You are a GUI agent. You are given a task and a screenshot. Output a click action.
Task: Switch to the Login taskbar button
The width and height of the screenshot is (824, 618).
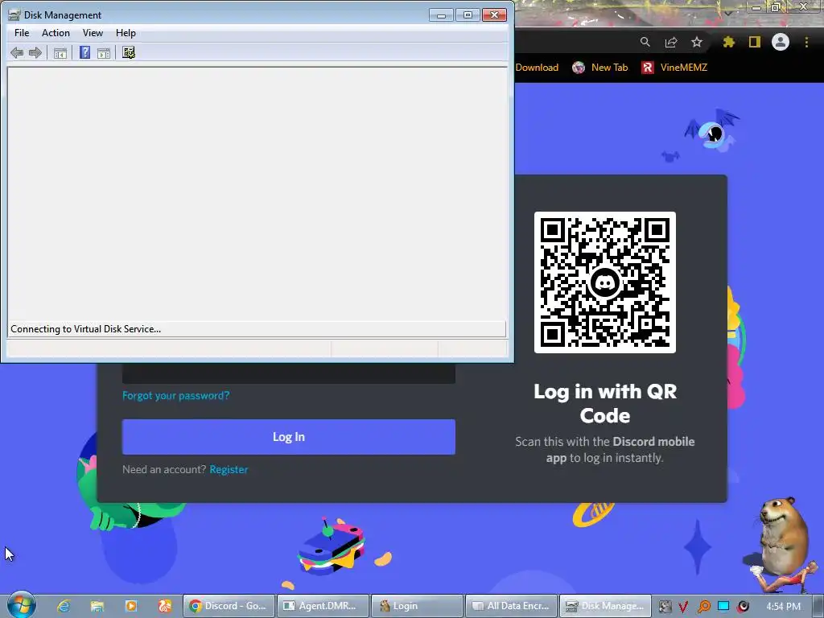pyautogui.click(x=417, y=606)
